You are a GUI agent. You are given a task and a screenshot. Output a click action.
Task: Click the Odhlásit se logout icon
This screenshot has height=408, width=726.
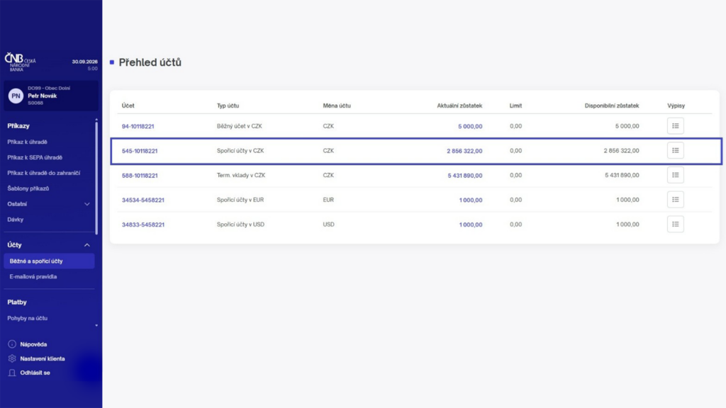[x=12, y=373]
